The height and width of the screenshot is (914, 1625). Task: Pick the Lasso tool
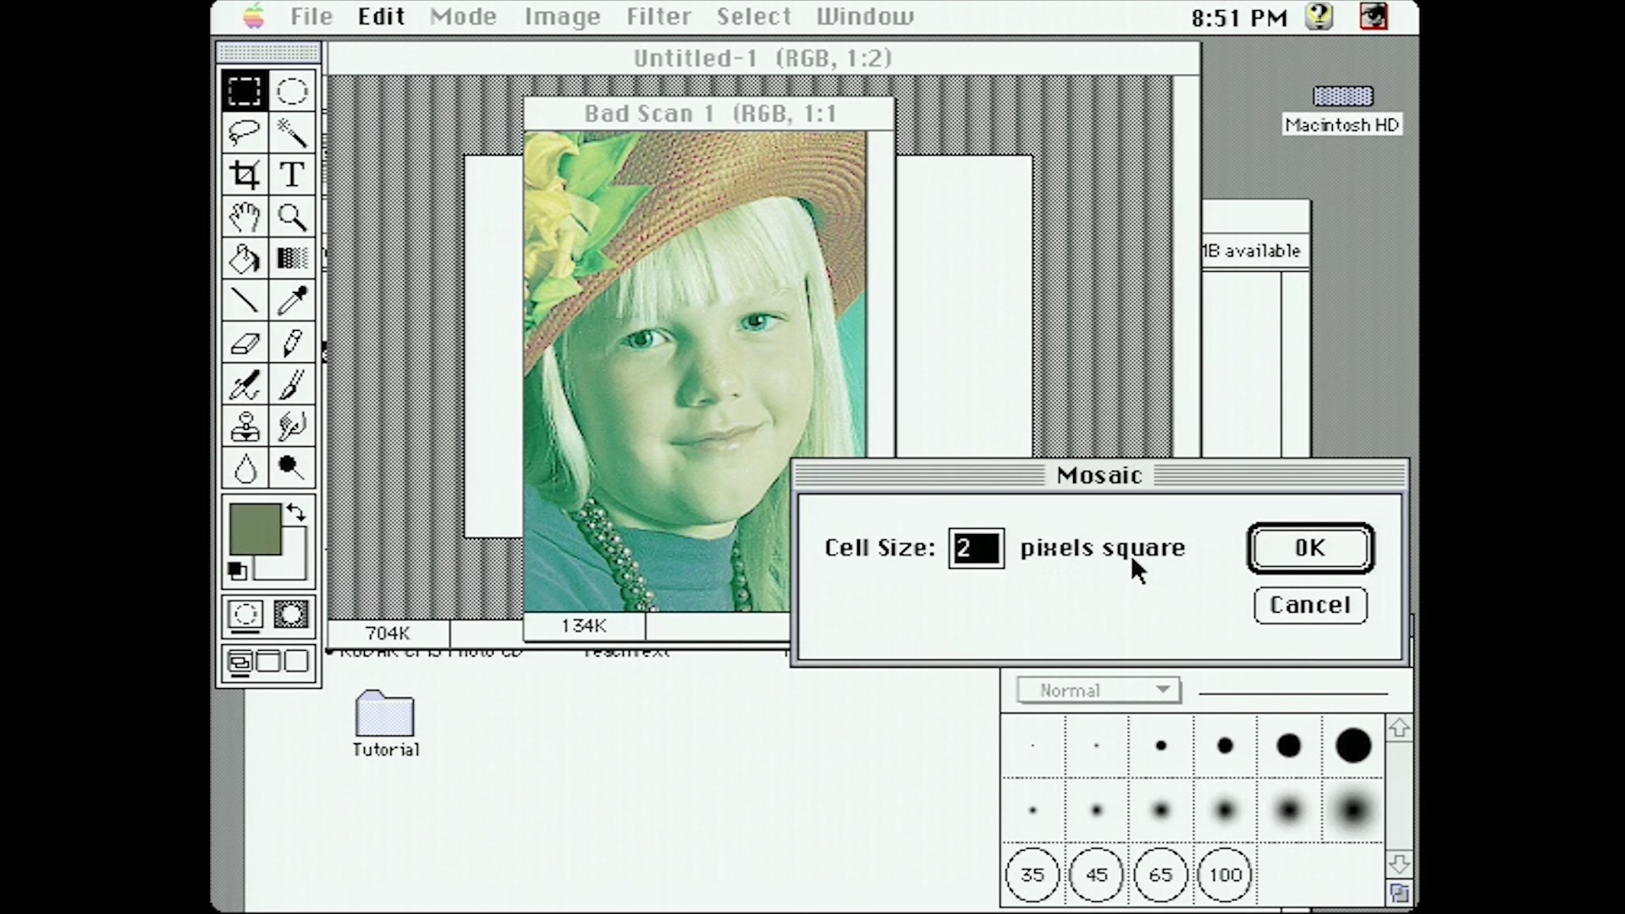coord(245,133)
